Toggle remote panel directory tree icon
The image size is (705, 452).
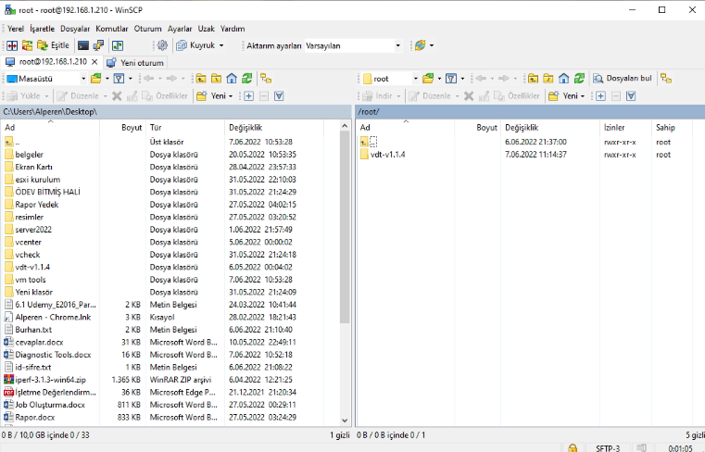(x=666, y=79)
